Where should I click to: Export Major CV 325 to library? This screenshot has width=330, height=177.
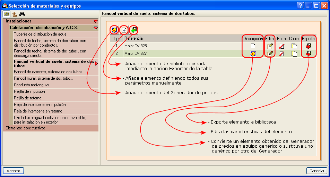click(309, 46)
